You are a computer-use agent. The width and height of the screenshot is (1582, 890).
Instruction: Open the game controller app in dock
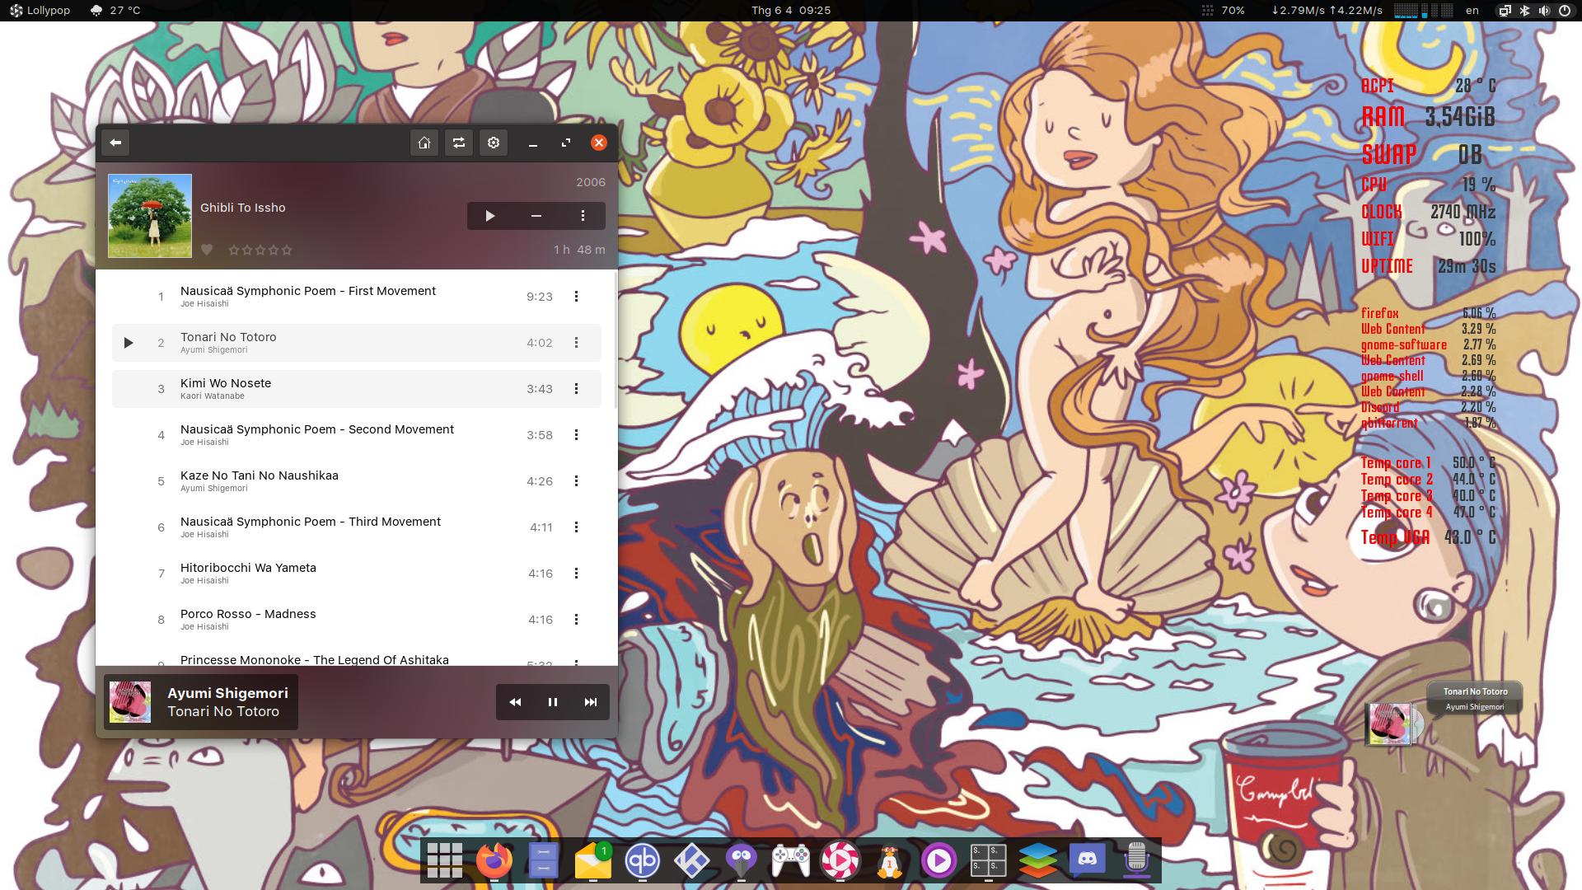click(x=791, y=860)
